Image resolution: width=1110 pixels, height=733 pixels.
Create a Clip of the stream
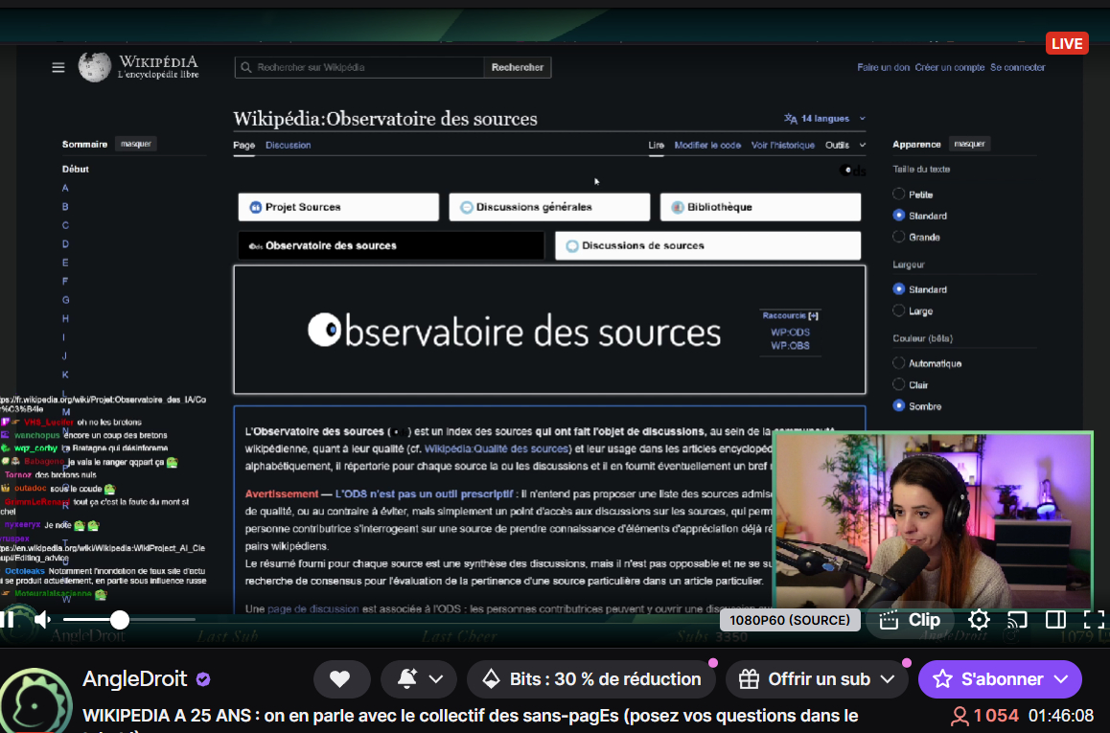911,620
